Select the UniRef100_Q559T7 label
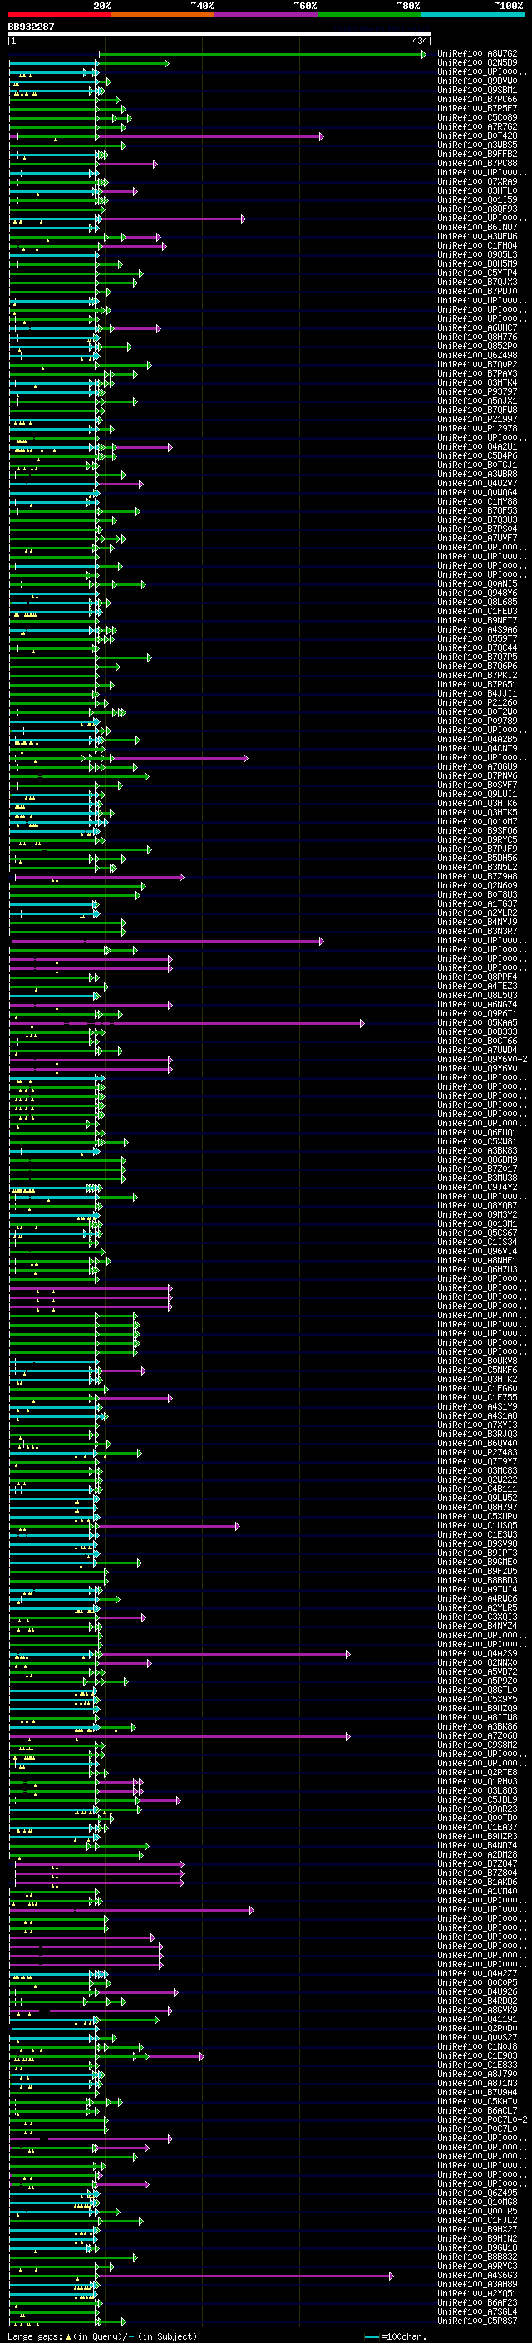The image size is (532, 2343). 477,638
